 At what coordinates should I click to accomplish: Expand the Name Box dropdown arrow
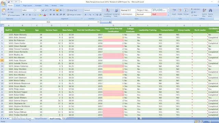point(98,22)
